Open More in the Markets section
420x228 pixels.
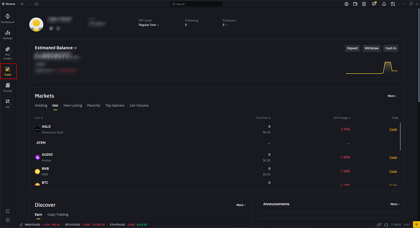click(x=392, y=96)
